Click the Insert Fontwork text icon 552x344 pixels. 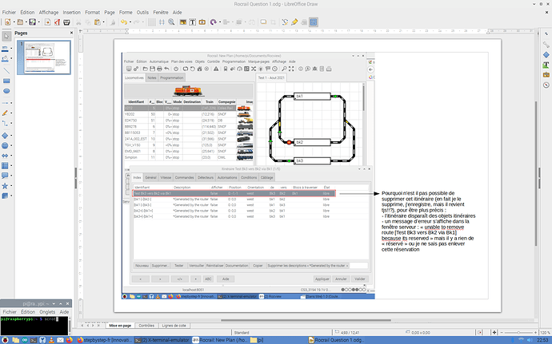pos(202,22)
